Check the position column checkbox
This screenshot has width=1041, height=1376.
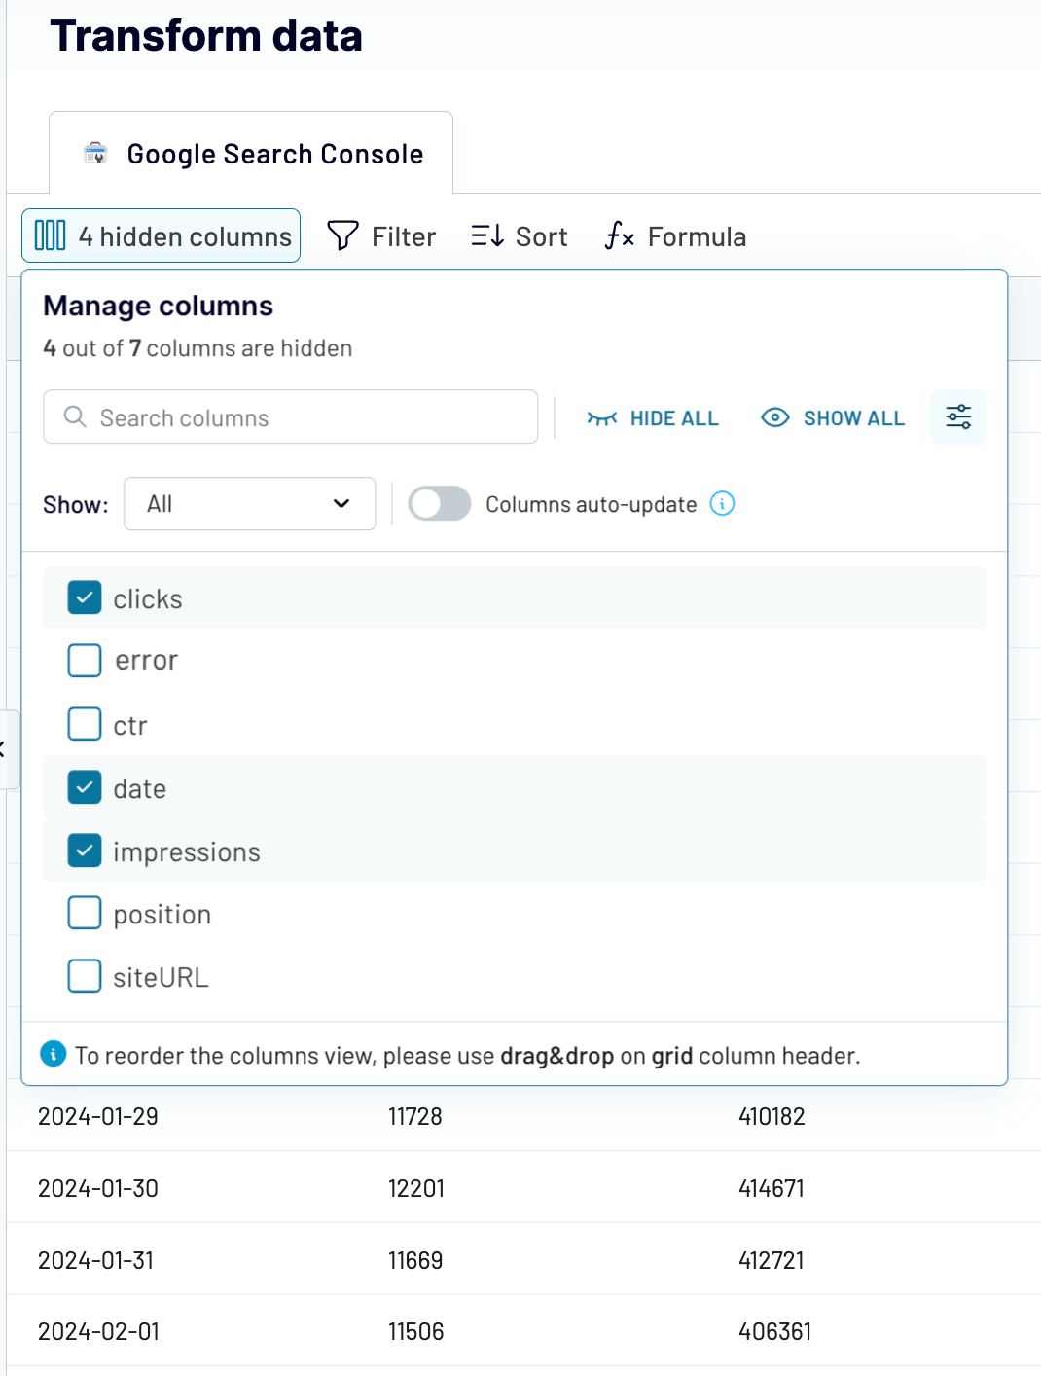tap(85, 913)
